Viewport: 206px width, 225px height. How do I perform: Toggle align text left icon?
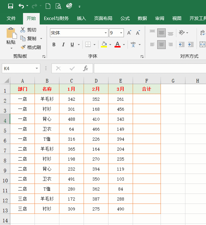point(152,45)
